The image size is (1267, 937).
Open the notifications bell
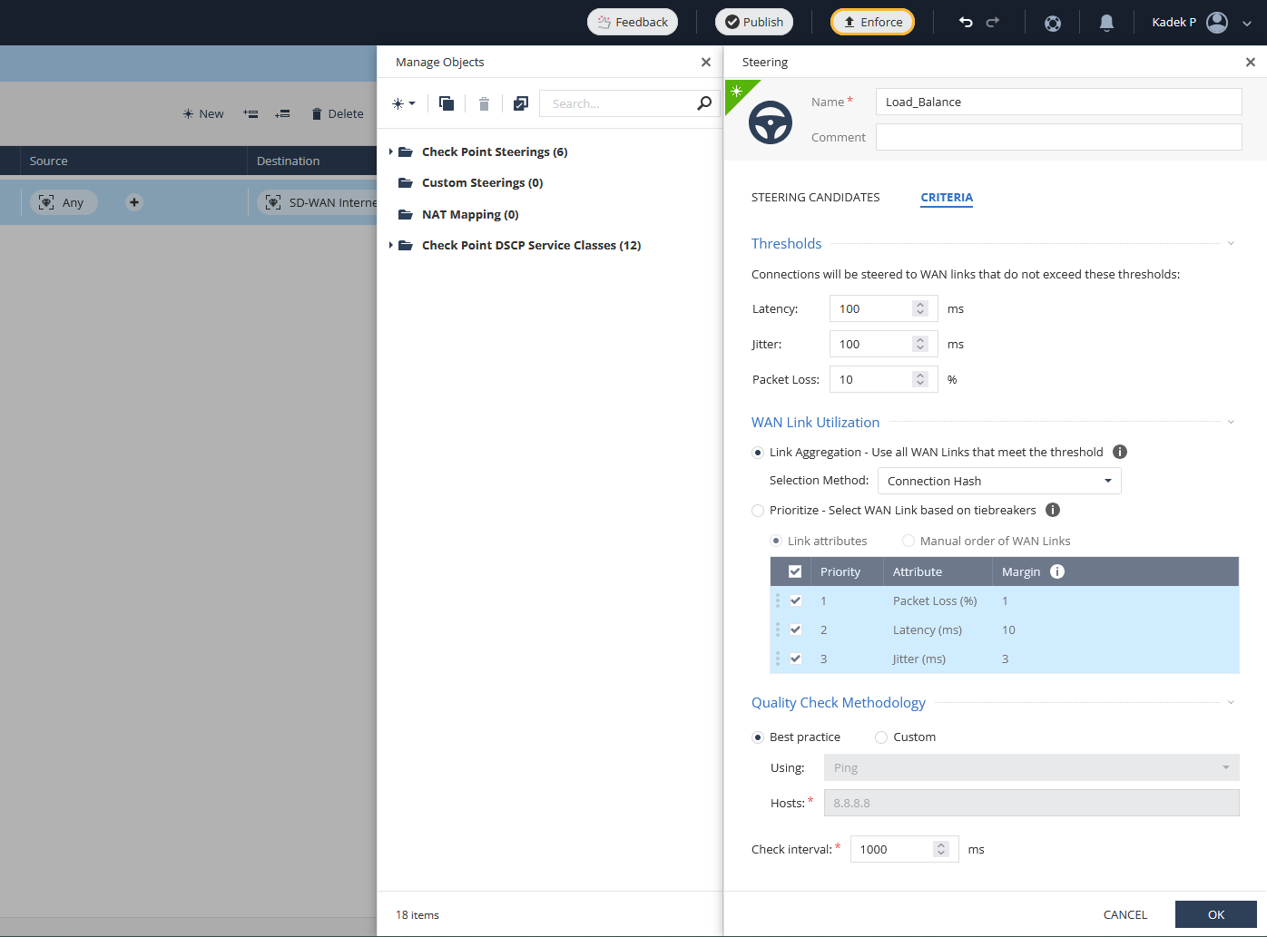coord(1106,23)
